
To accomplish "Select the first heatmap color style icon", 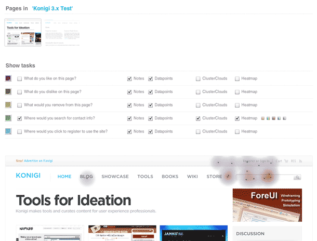I will [x=262, y=118].
